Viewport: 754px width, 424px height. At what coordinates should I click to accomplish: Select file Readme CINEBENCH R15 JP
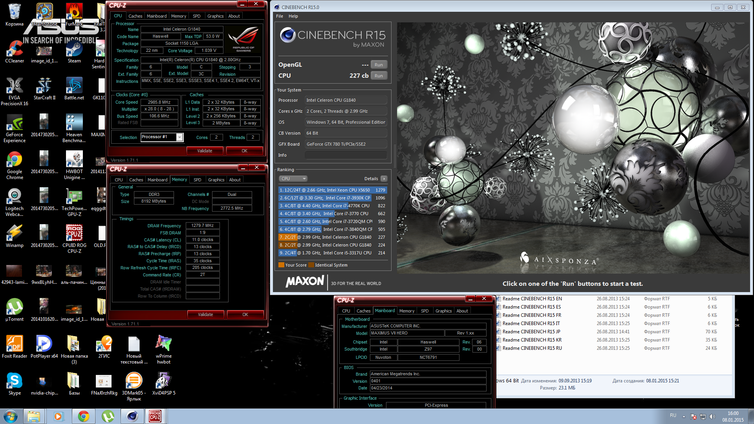(531, 332)
